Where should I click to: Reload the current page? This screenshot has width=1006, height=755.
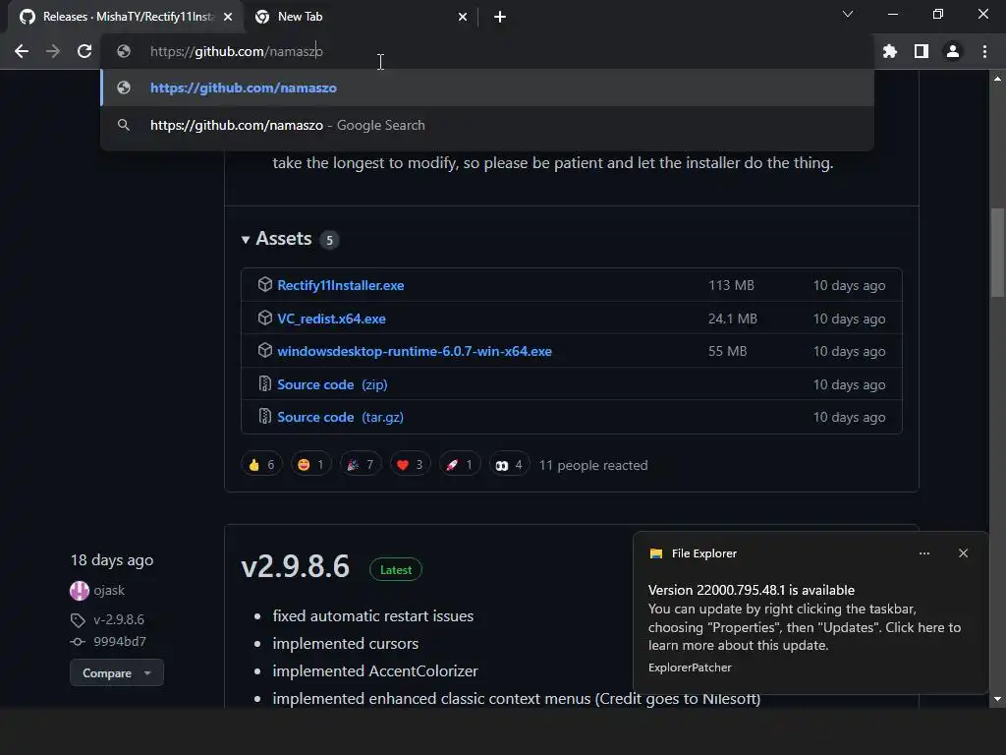point(84,51)
